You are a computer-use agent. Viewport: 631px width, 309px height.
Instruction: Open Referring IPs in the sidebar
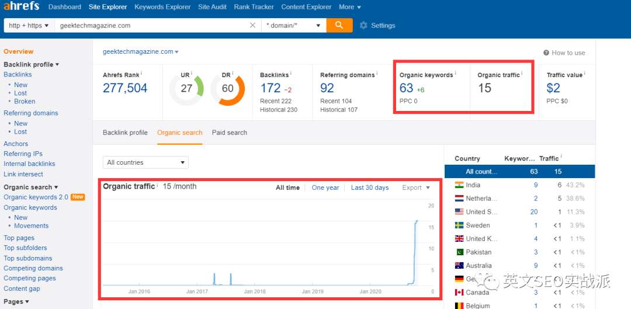point(23,154)
